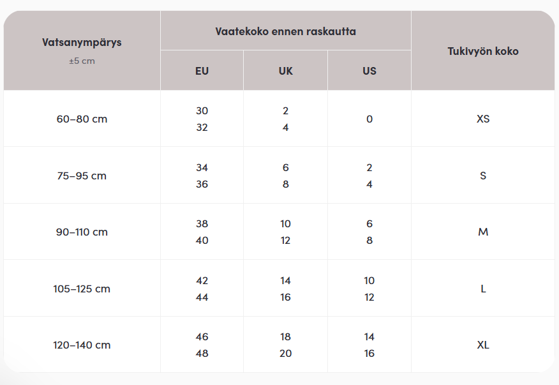Click the UK 18 and 20 cell
The height and width of the screenshot is (385, 559).
285,345
